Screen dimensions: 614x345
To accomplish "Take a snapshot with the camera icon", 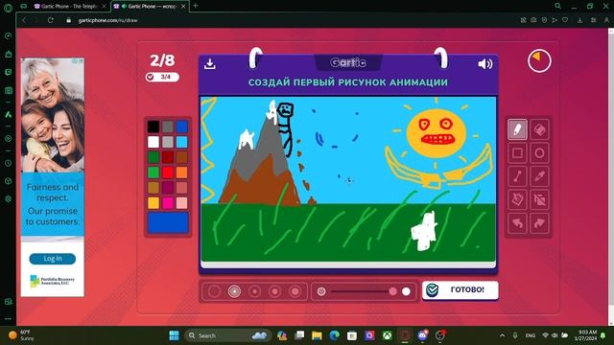I will 533,20.
